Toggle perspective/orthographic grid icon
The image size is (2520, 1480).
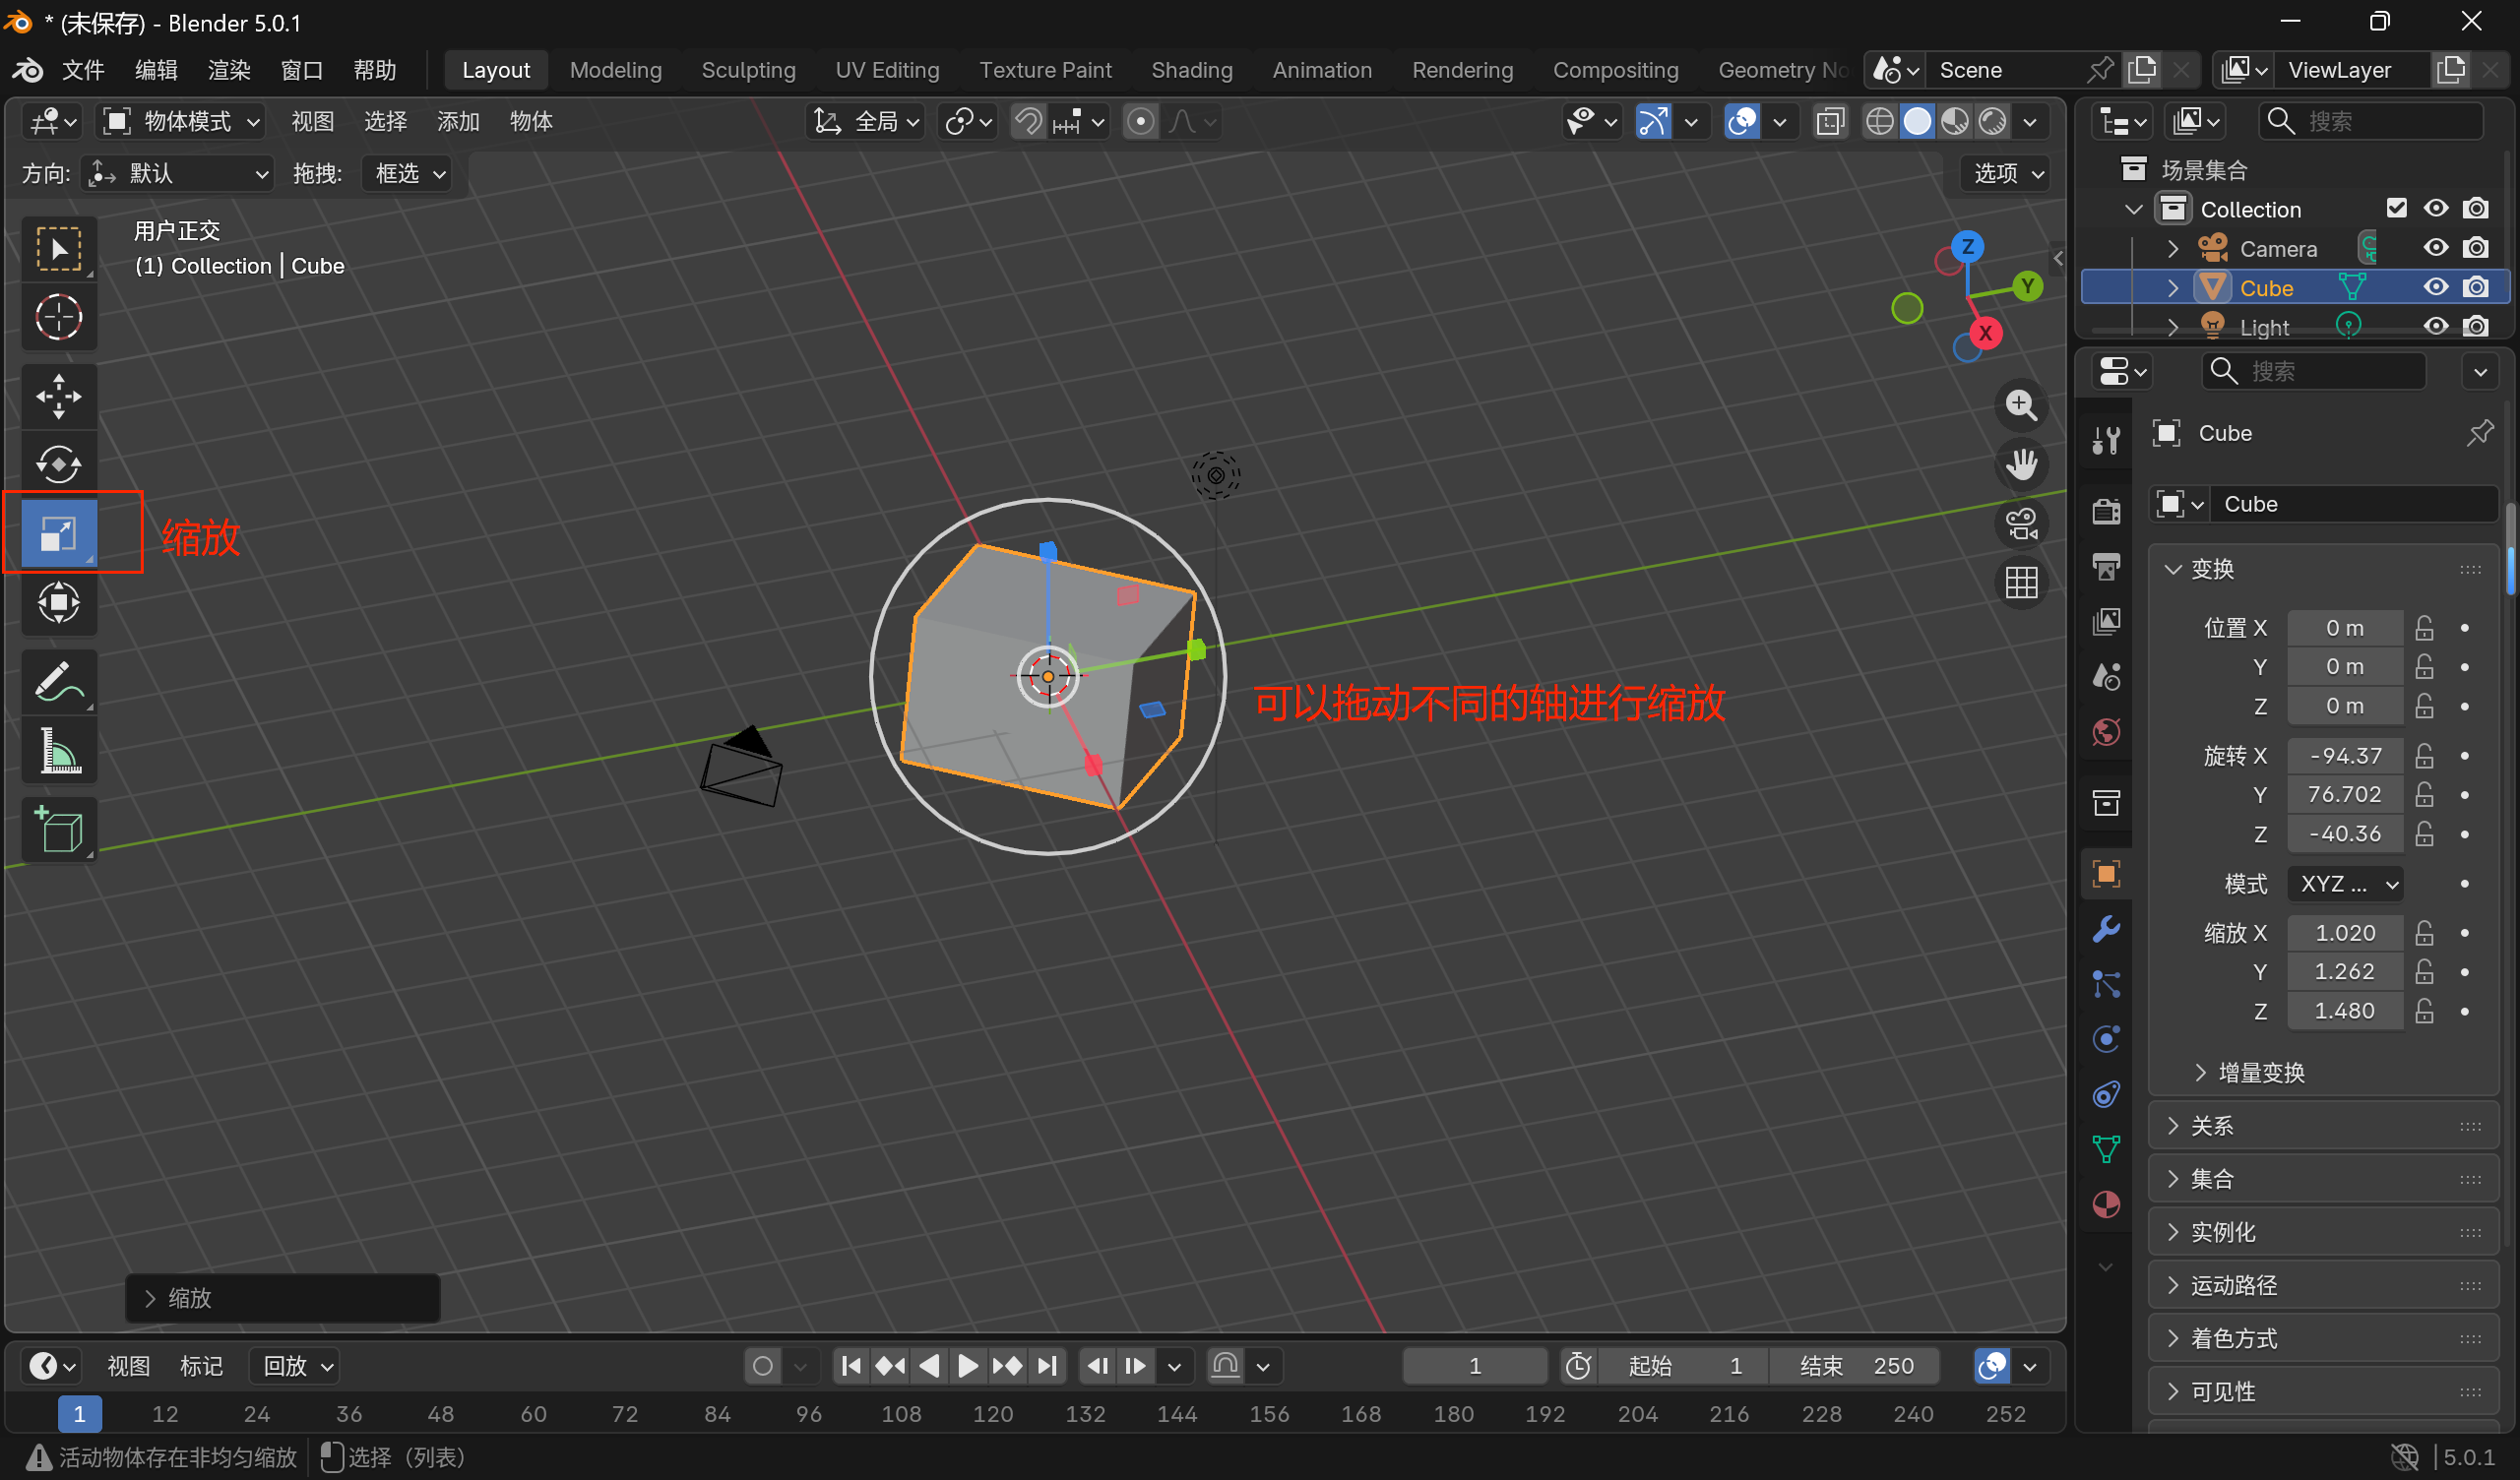click(2021, 582)
